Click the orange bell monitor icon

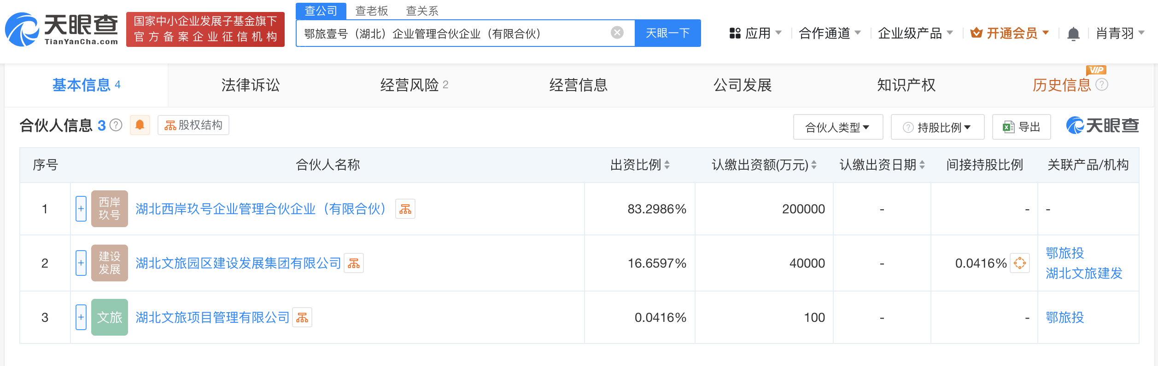pyautogui.click(x=140, y=125)
